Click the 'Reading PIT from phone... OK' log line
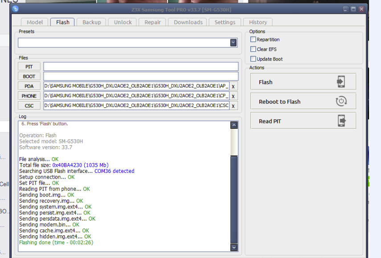The height and width of the screenshot is (258, 381). pos(54,189)
